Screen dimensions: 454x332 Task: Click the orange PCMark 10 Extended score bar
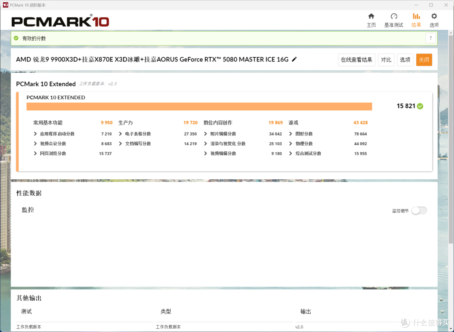click(x=199, y=106)
